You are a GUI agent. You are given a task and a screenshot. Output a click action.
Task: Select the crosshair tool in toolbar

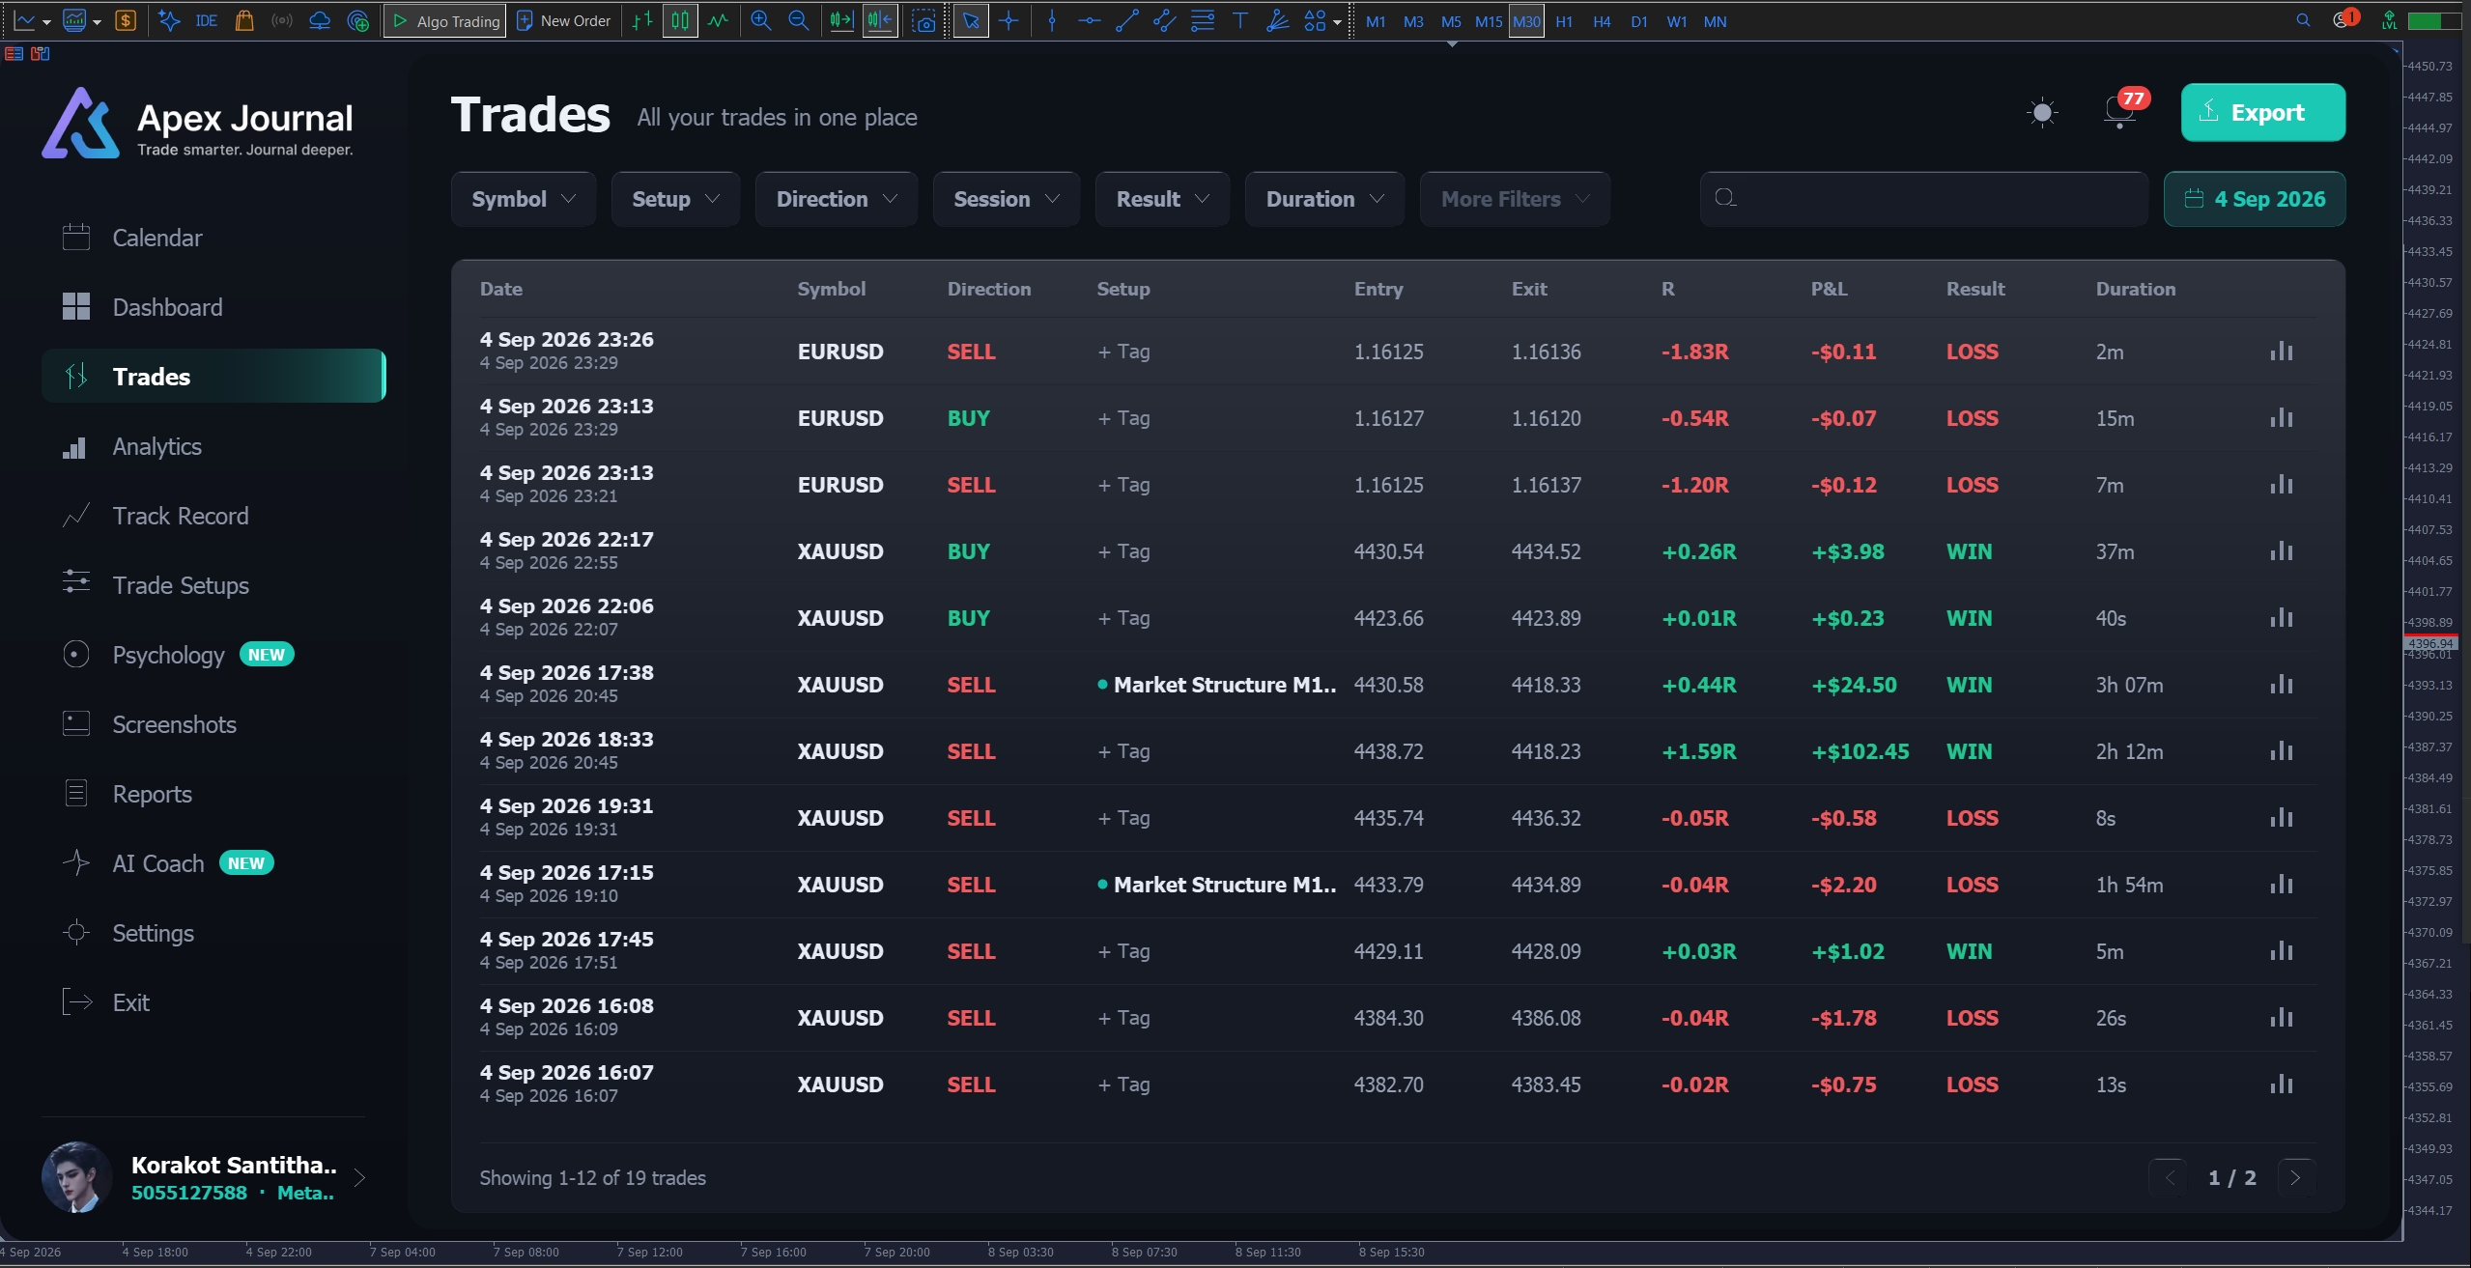point(1008,21)
